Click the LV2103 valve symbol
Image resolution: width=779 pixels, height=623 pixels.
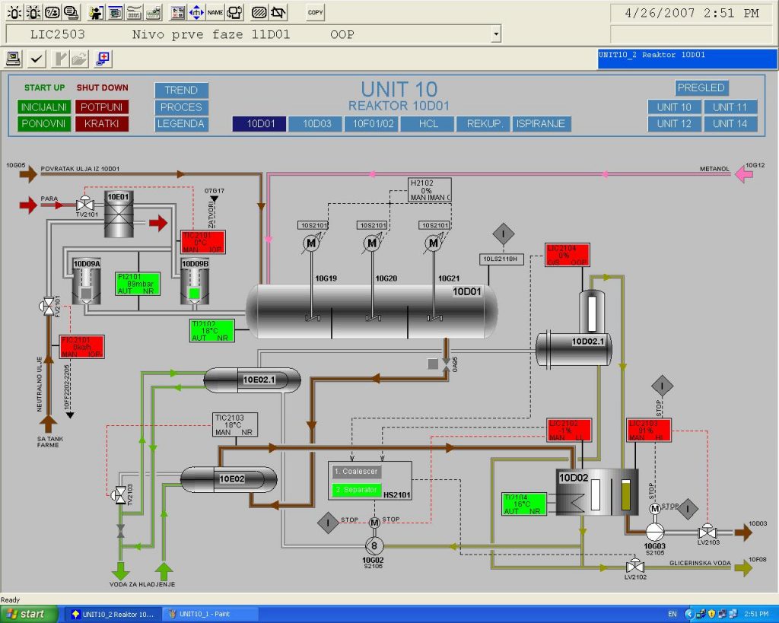pyautogui.click(x=707, y=530)
